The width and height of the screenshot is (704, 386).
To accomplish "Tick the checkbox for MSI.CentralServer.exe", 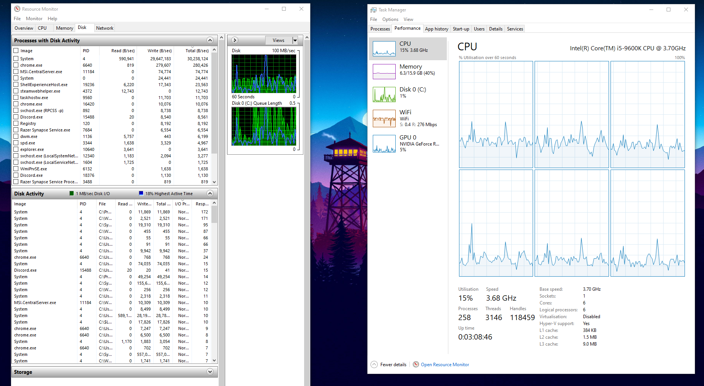I will [x=16, y=72].
